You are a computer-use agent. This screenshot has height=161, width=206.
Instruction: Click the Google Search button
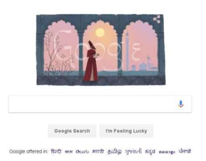coord(72,131)
